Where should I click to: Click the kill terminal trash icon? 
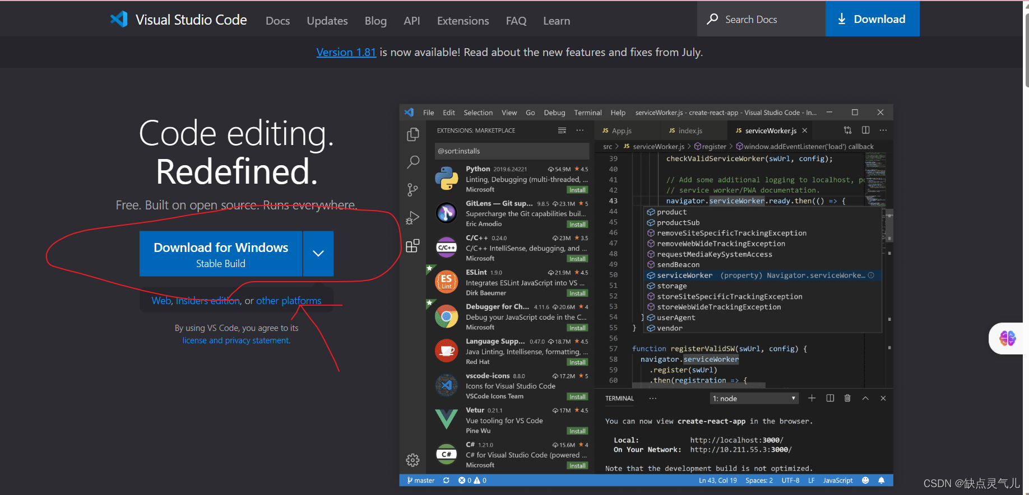[x=847, y=398]
